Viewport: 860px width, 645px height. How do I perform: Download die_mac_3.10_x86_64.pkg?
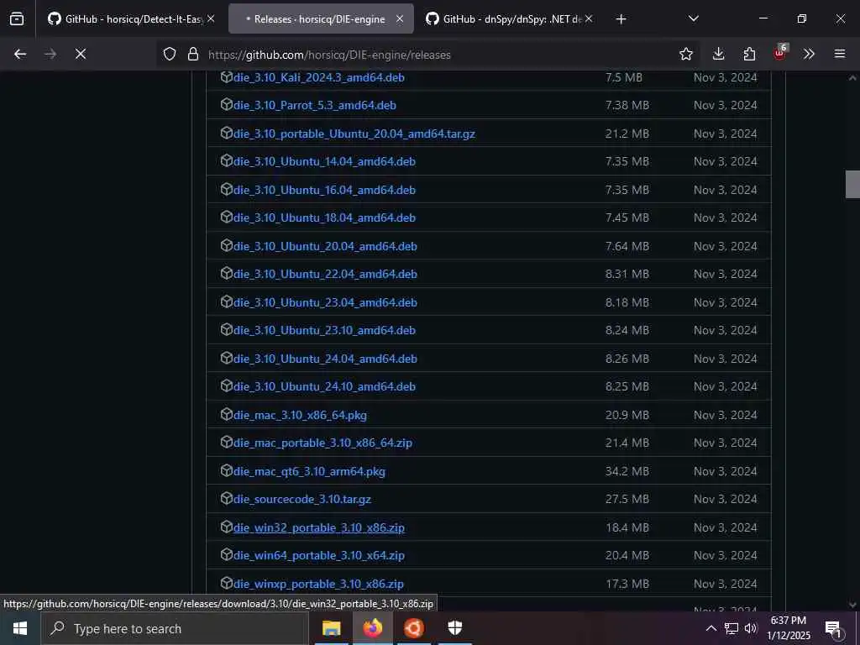pyautogui.click(x=300, y=415)
